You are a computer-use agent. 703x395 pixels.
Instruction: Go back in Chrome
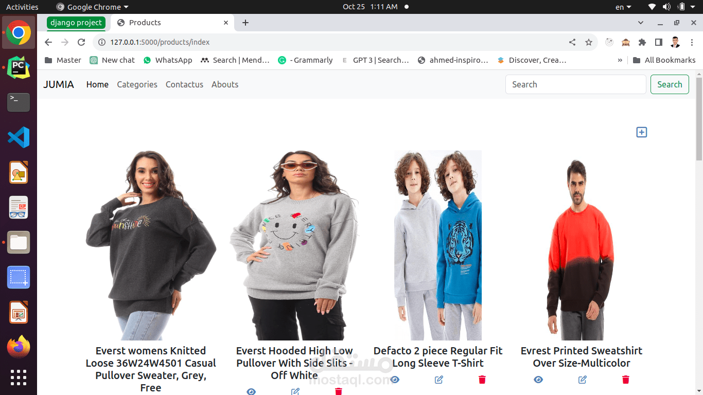click(x=48, y=42)
